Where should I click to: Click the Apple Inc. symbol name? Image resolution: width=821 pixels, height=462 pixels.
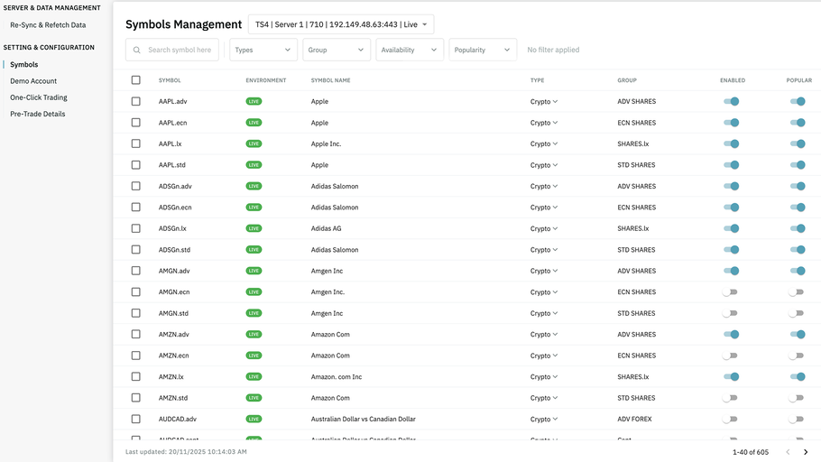click(326, 143)
